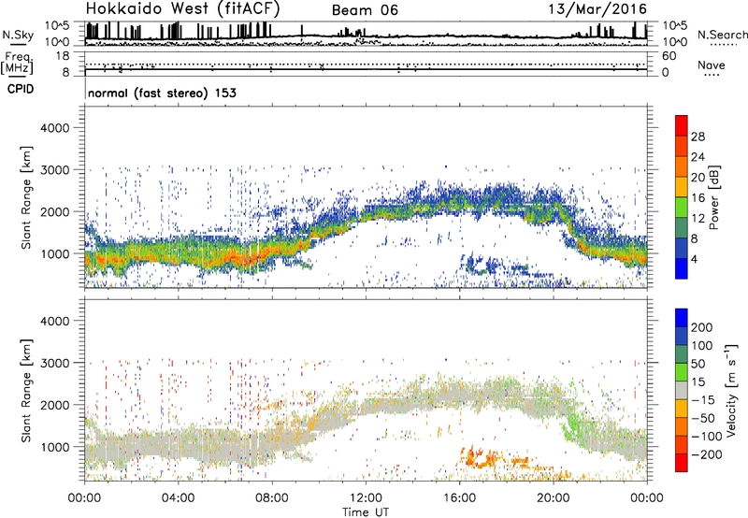Pick the grey segment of velocity colorbar
The height and width of the screenshot is (518, 748).
682,391
